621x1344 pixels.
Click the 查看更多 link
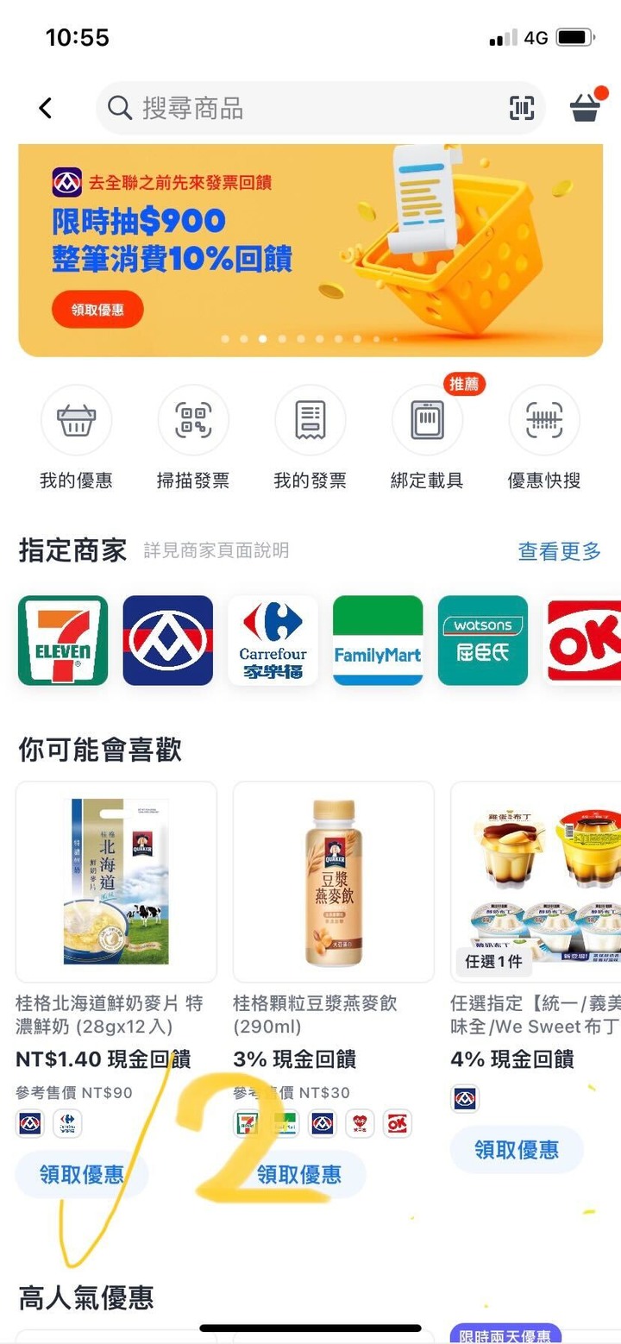[559, 551]
